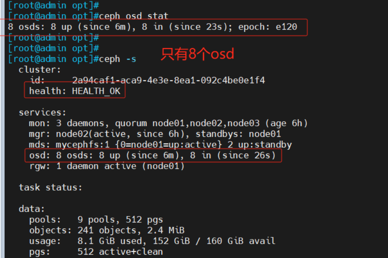This screenshot has width=388, height=258.
Task: Select the cluster id 2a94caf1-aca9-4e3e-8ea1-092c4be0e1f4
Action: pyautogui.click(x=168, y=80)
